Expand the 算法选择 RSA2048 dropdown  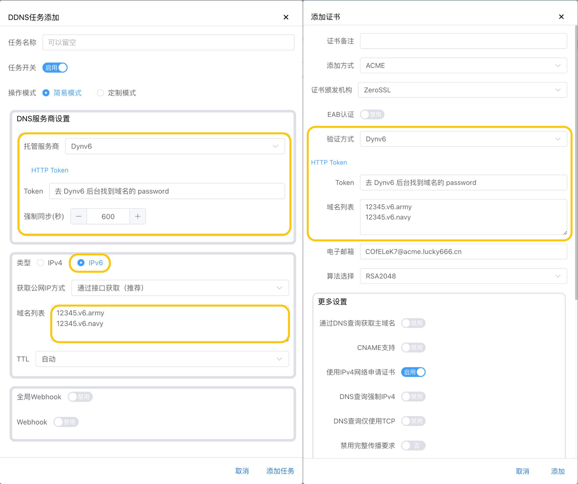[x=463, y=276]
